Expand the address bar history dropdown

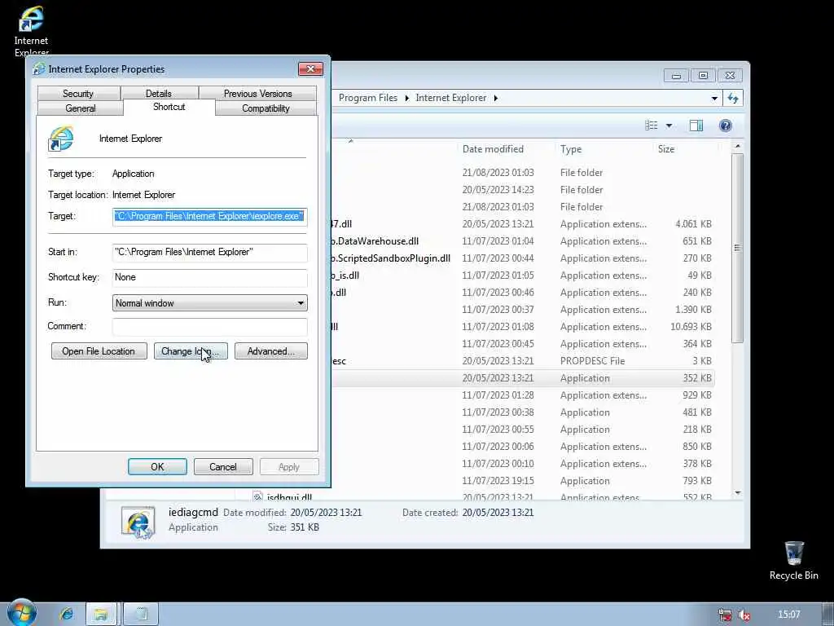click(x=714, y=98)
